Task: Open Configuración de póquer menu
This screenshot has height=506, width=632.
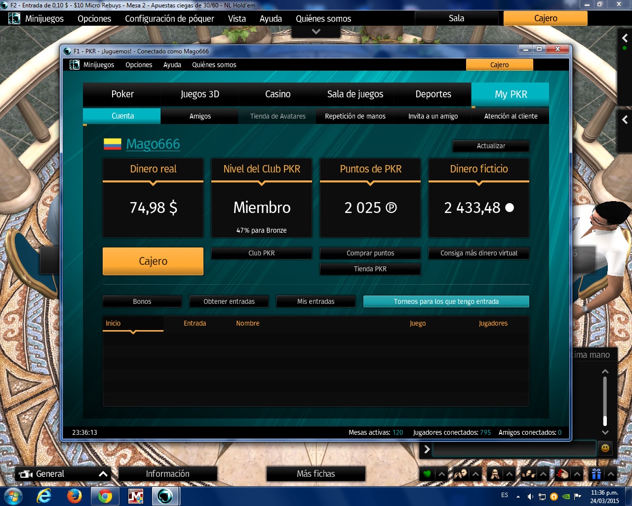Action: [x=169, y=18]
